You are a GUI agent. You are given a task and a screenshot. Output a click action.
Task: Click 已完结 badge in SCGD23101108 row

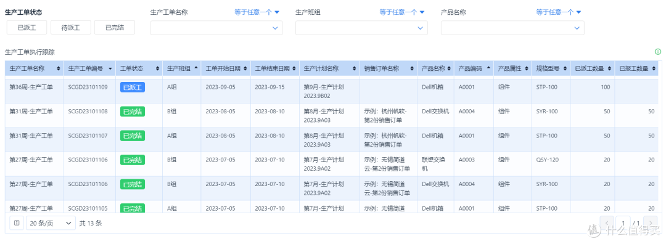[133, 112]
